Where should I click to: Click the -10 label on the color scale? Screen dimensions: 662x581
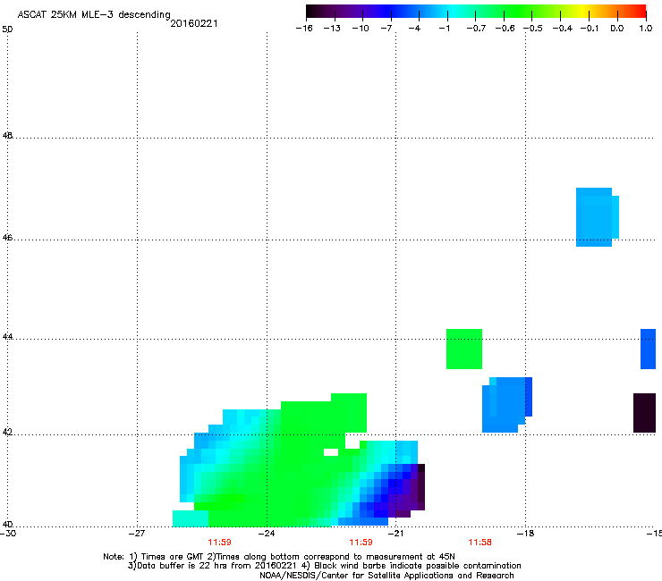pyautogui.click(x=361, y=29)
